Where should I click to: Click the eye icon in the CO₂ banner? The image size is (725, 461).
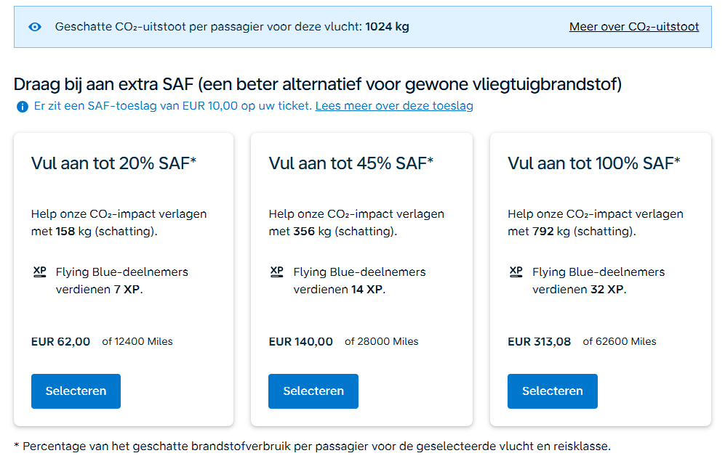pos(34,26)
